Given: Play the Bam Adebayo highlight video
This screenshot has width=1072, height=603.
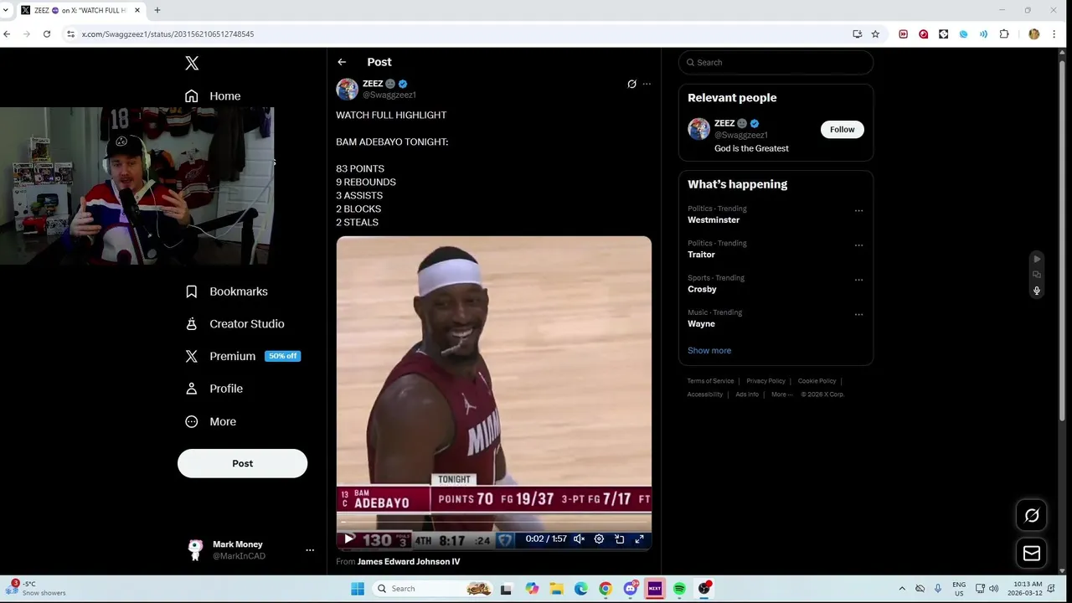Looking at the screenshot, I should tap(349, 539).
